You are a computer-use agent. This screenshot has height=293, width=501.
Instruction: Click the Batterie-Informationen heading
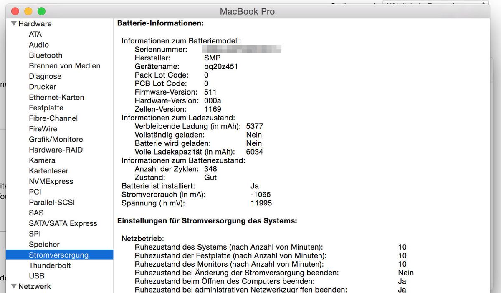[x=160, y=23]
